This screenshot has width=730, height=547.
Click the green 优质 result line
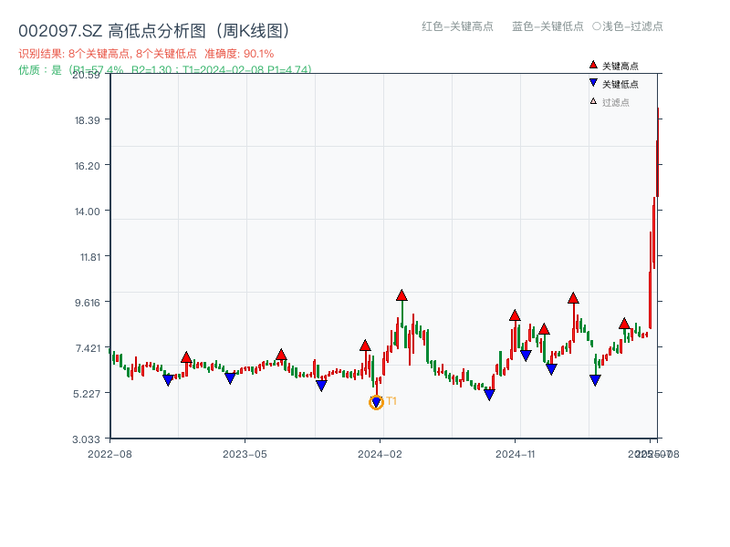pyautogui.click(x=165, y=70)
